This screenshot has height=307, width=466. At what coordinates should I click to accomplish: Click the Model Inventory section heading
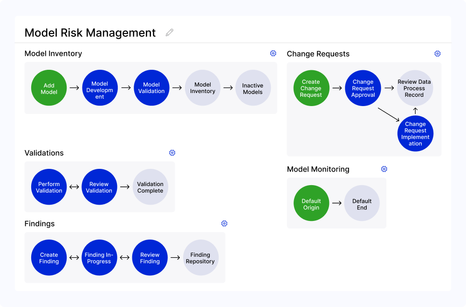(53, 53)
